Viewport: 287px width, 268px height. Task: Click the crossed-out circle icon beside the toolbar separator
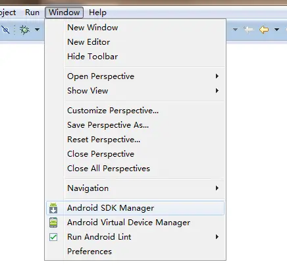pos(6,30)
